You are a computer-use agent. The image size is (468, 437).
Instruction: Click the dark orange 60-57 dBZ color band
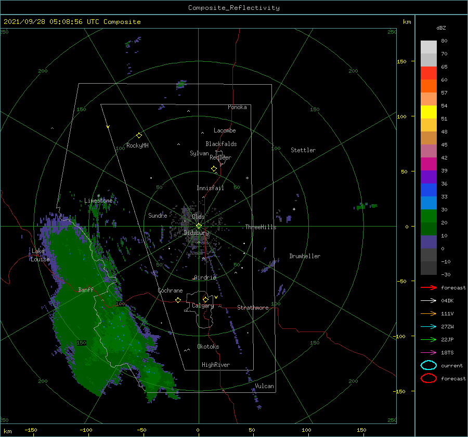[428, 86]
